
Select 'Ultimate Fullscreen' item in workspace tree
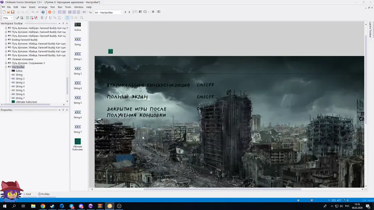pos(26,102)
